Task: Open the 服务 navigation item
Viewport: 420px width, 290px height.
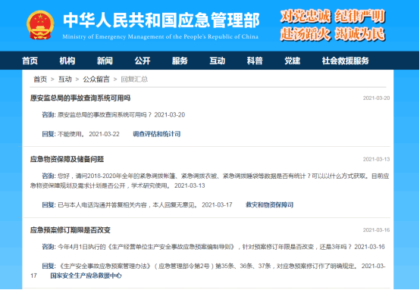Action: point(180,61)
